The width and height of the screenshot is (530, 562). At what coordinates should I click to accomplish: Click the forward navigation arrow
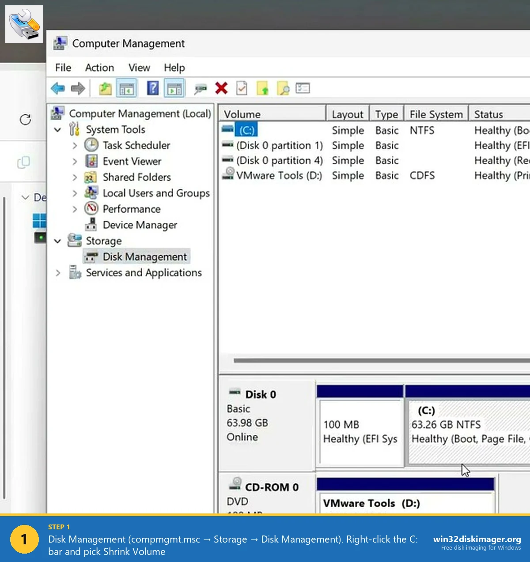pos(78,88)
